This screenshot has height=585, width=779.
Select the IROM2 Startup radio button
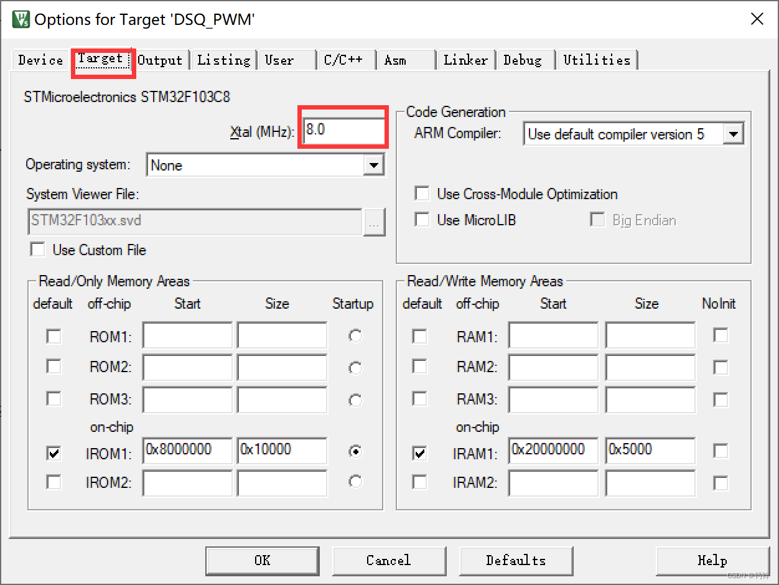click(355, 481)
